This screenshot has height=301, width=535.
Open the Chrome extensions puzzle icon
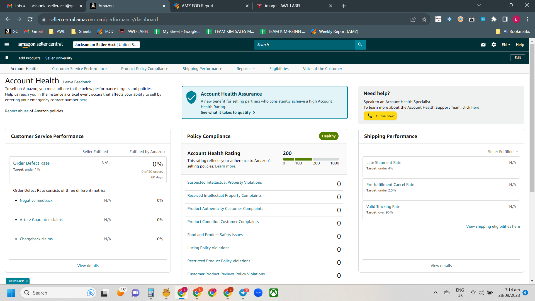tap(494, 19)
